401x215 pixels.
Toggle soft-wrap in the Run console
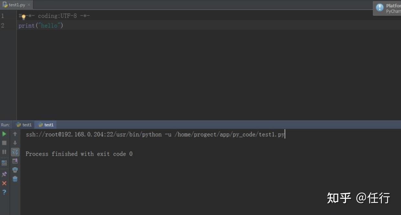coord(15,152)
